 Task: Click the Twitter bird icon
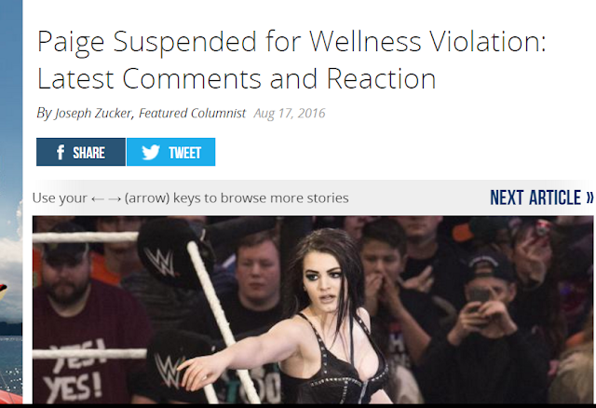click(151, 152)
